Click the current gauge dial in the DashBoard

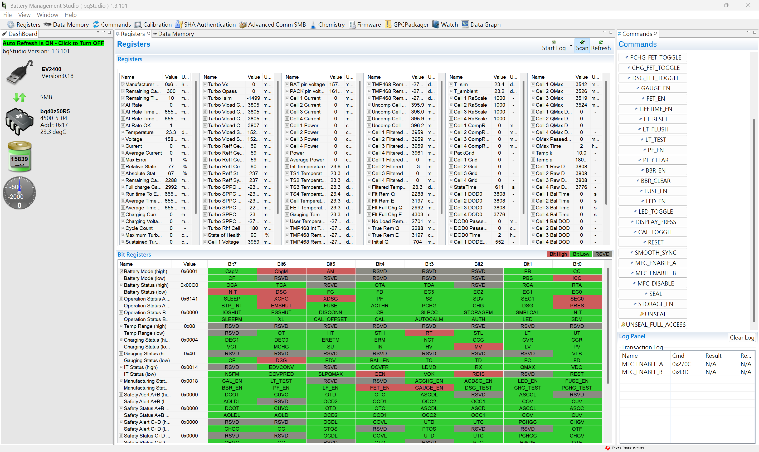coord(20,193)
